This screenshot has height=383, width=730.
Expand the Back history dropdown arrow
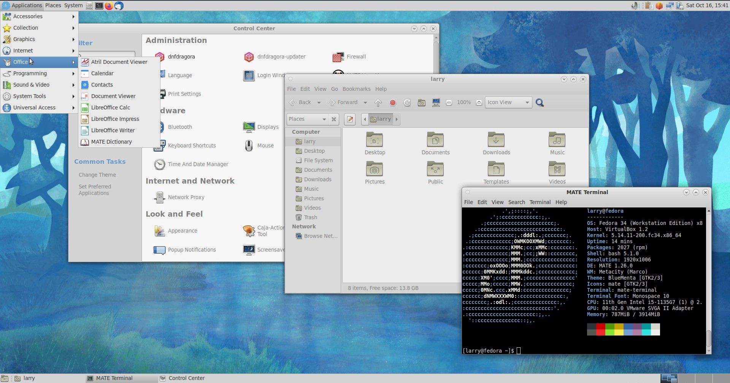pyautogui.click(x=319, y=103)
